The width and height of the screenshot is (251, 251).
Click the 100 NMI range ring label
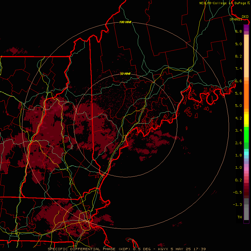click(125, 22)
